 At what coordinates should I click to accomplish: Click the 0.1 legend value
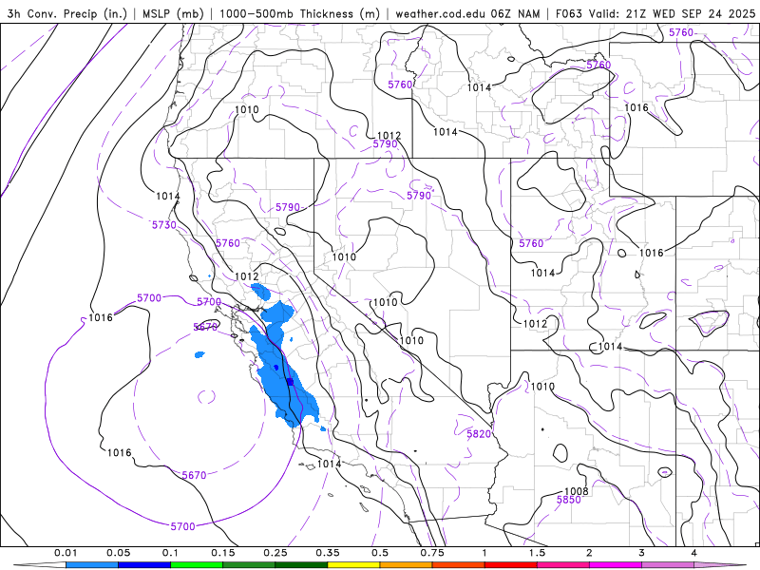click(170, 553)
